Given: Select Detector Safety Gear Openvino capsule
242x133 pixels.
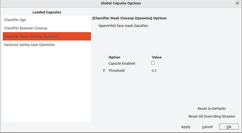Looking at the screenshot, I should click(47, 45).
